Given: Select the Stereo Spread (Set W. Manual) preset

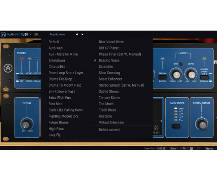Looking at the screenshot, I should point(121,85).
